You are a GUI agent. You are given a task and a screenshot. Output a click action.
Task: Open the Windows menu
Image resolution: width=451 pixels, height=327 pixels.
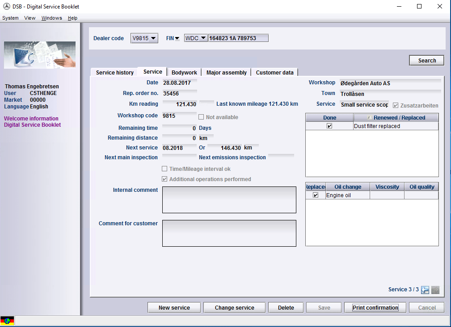(x=51, y=18)
